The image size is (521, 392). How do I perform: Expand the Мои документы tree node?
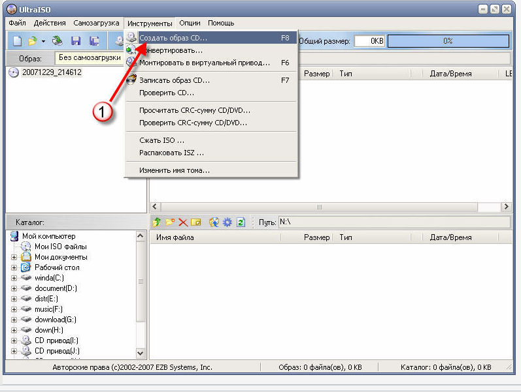click(14, 257)
